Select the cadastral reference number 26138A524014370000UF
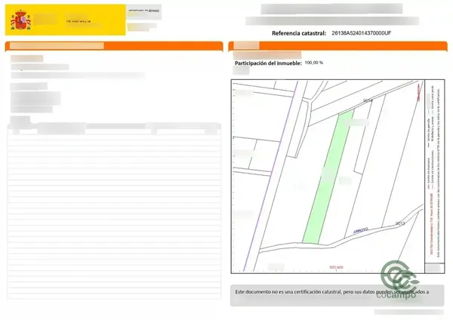 [x=361, y=33]
